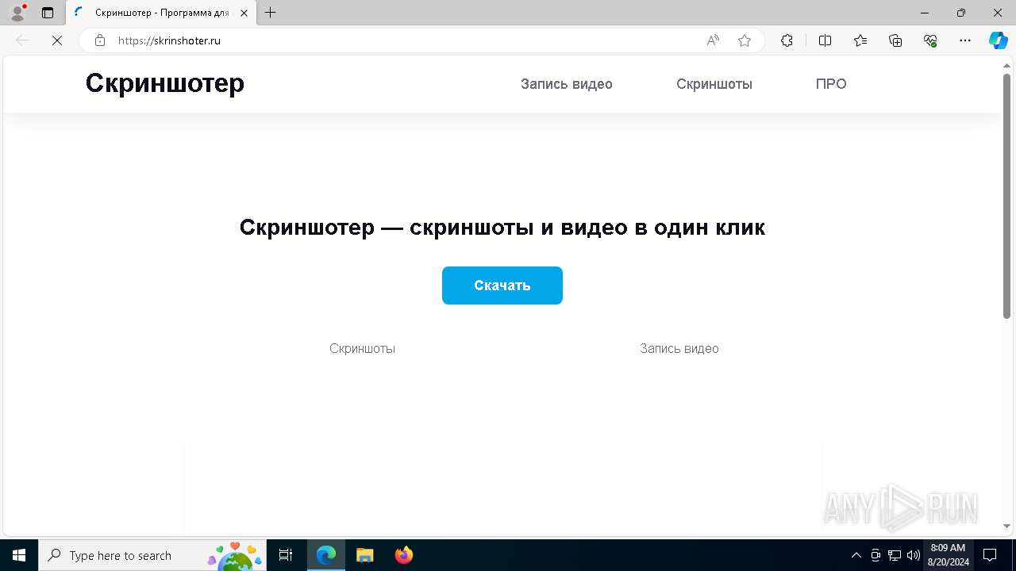Click the browser back arrow
The height and width of the screenshot is (571, 1016).
point(22,40)
